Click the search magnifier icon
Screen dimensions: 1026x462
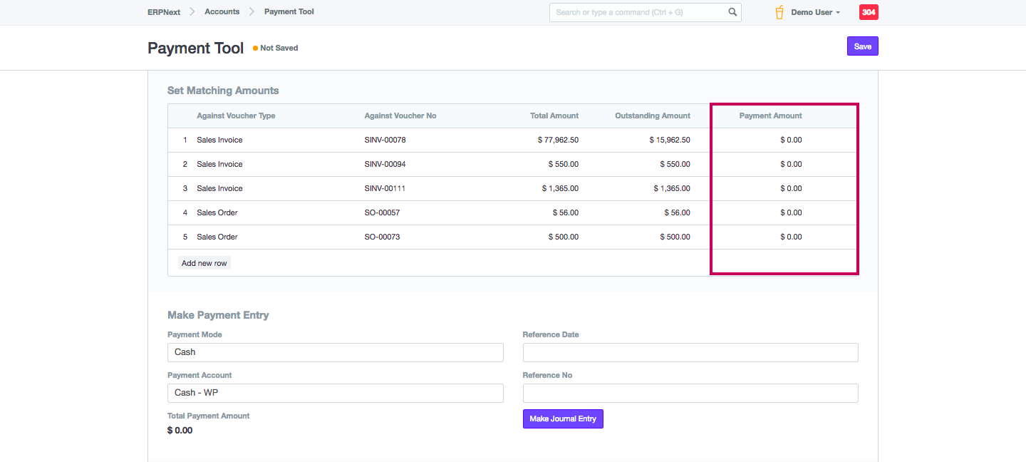(x=732, y=12)
